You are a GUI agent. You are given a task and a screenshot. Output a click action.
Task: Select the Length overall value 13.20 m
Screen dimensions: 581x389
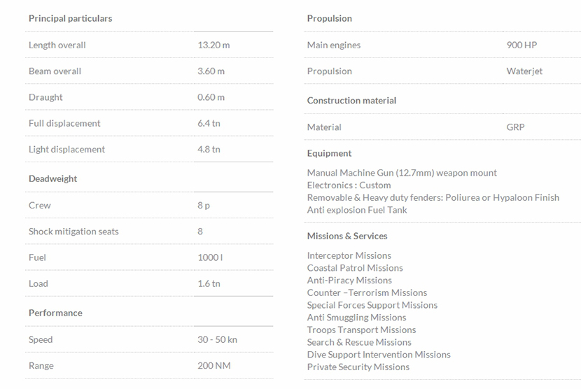point(213,45)
